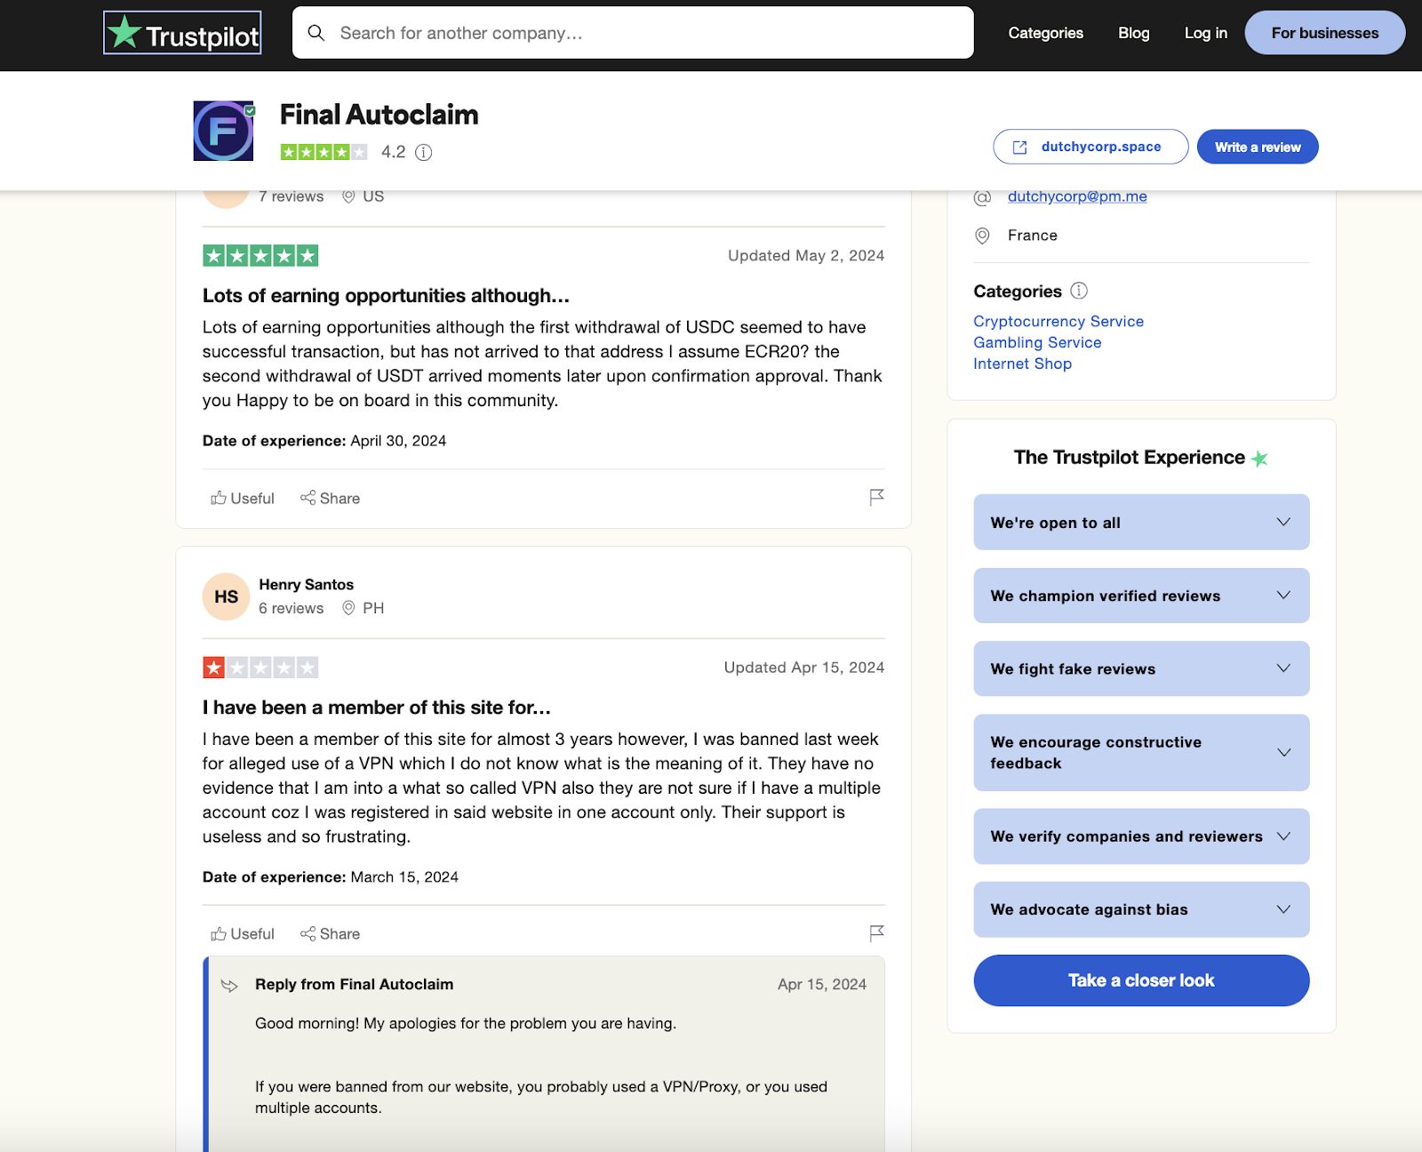
Task: Flag the Lots of earning opportunities review
Action: click(876, 497)
